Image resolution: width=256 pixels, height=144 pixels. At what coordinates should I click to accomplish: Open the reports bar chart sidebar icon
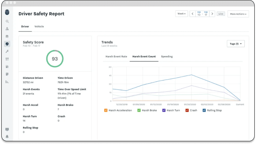click(7, 82)
